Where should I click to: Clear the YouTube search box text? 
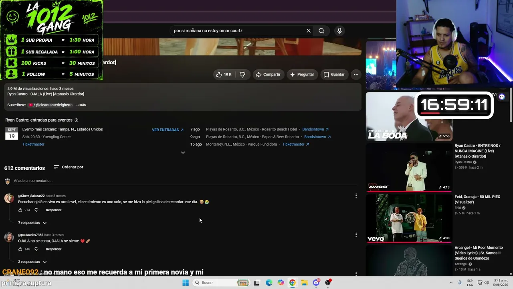click(309, 31)
